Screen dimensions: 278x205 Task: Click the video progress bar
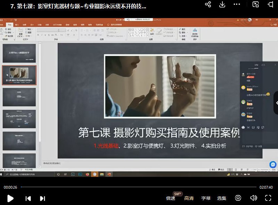pos(139,187)
